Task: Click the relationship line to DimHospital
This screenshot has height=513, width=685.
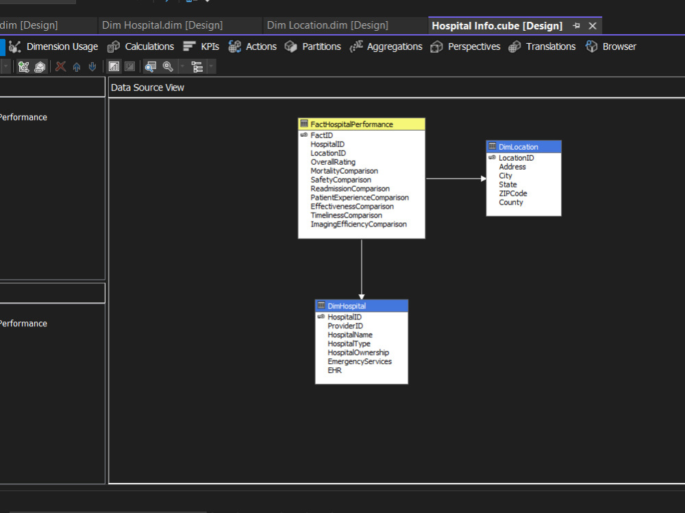Action: tap(362, 269)
